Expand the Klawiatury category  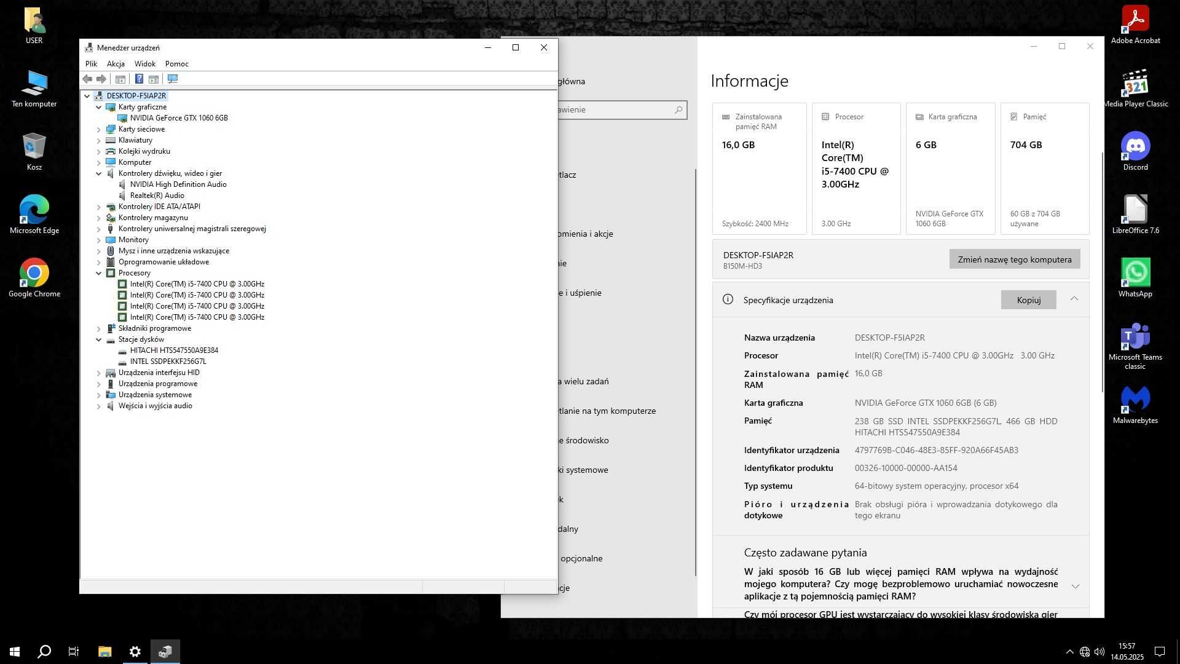98,140
